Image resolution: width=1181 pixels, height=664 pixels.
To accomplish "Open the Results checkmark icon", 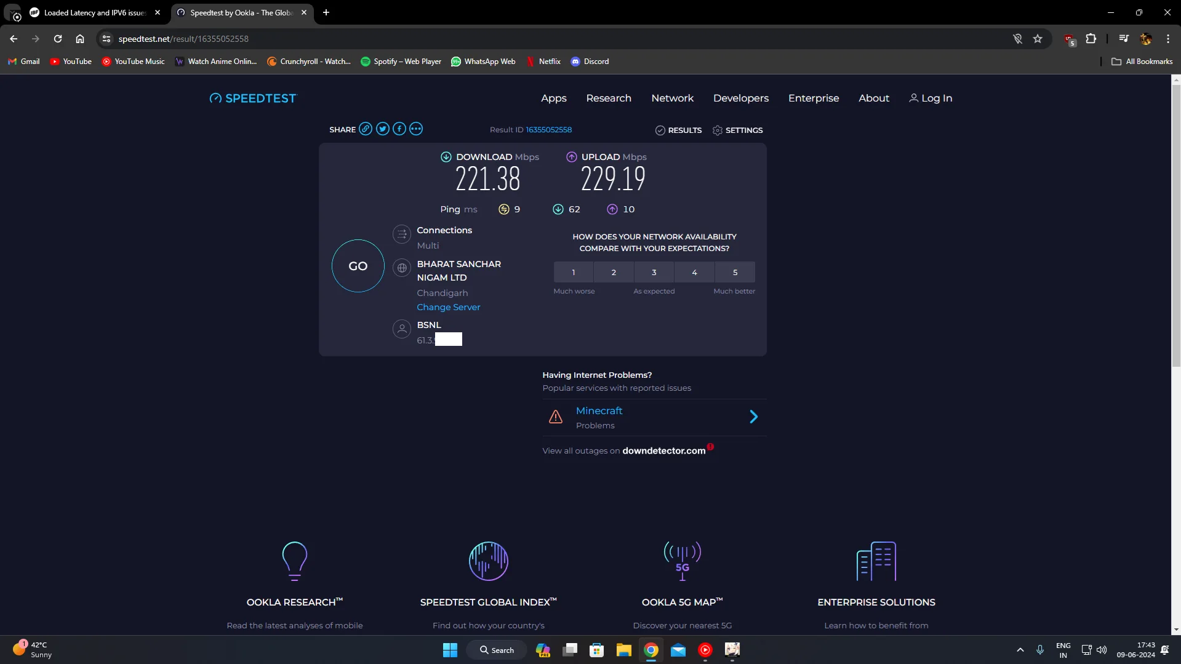I will click(660, 130).
